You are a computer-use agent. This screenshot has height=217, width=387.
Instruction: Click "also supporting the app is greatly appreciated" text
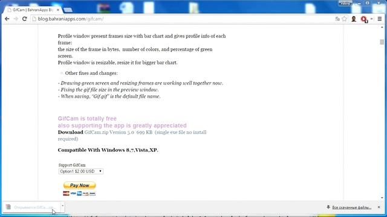122,125
